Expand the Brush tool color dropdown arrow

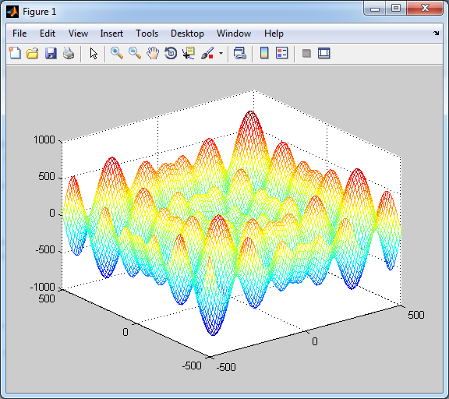coord(221,53)
